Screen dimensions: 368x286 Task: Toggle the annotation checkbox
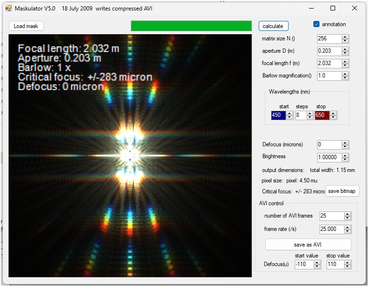(316, 24)
